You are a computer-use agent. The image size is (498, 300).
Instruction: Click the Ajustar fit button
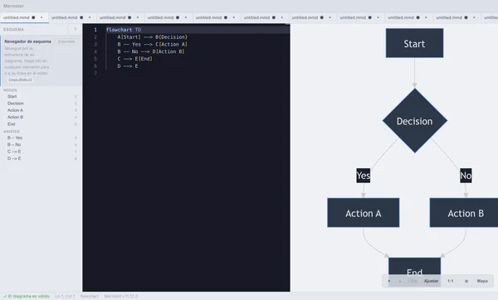pos(431,281)
